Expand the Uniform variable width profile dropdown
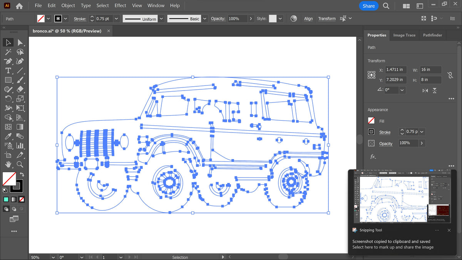Screen dimensions: 462x260 (161, 18)
